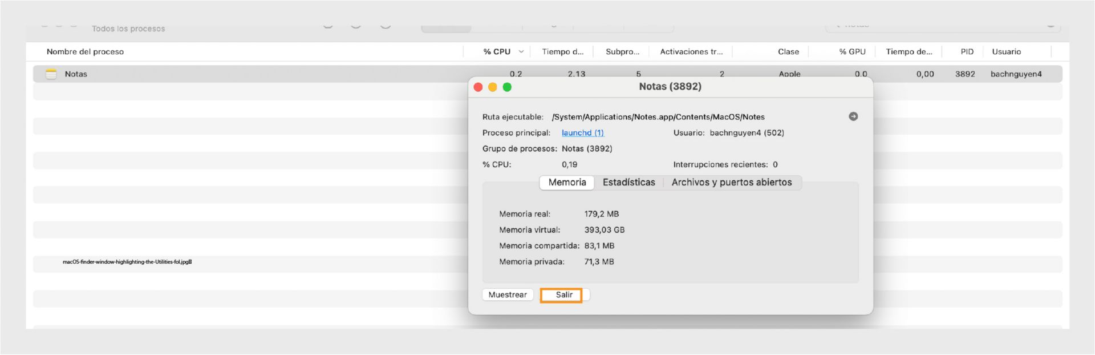Sort by Activaciones tr... column header
This screenshot has height=355, width=1095.
click(x=691, y=52)
